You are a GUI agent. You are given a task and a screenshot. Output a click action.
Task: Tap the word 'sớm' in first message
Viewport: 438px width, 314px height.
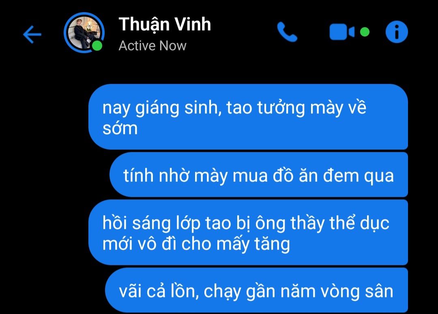pyautogui.click(x=120, y=129)
